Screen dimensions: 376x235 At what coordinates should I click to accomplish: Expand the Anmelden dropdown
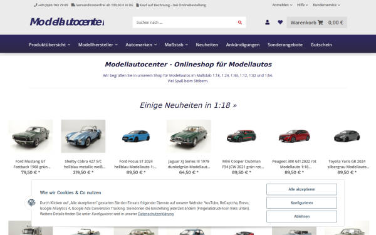tap(282, 5)
